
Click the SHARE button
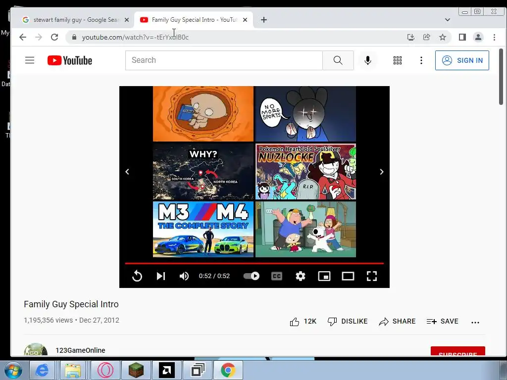397,322
